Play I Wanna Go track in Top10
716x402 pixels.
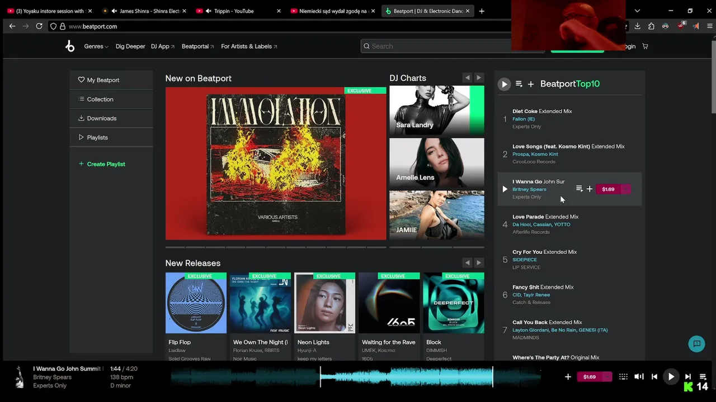505,189
